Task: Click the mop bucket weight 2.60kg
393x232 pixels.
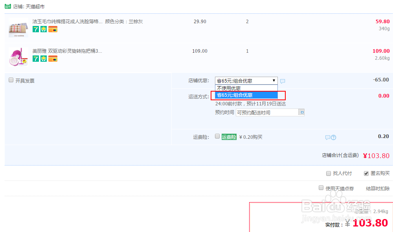Action: pos(382,58)
